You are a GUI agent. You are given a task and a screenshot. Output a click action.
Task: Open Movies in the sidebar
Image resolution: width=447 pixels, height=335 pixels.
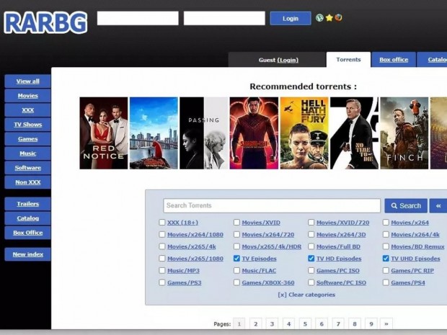(27, 96)
